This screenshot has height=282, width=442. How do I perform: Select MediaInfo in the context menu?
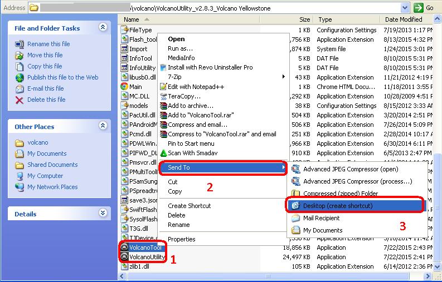223,58
